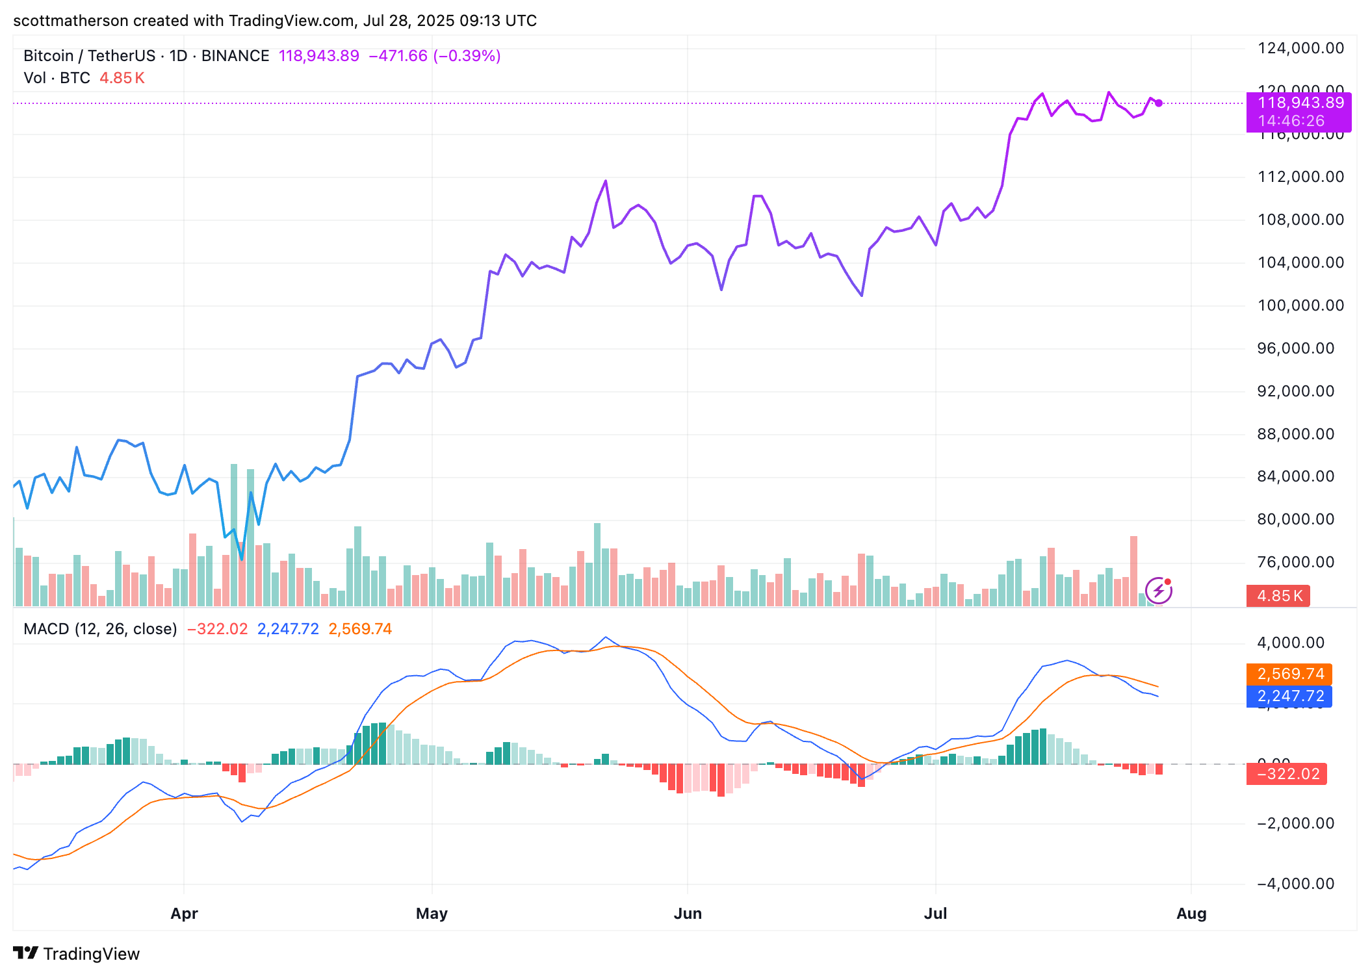Click the Apr label on time axis
The height and width of the screenshot is (976, 1370).
(184, 914)
